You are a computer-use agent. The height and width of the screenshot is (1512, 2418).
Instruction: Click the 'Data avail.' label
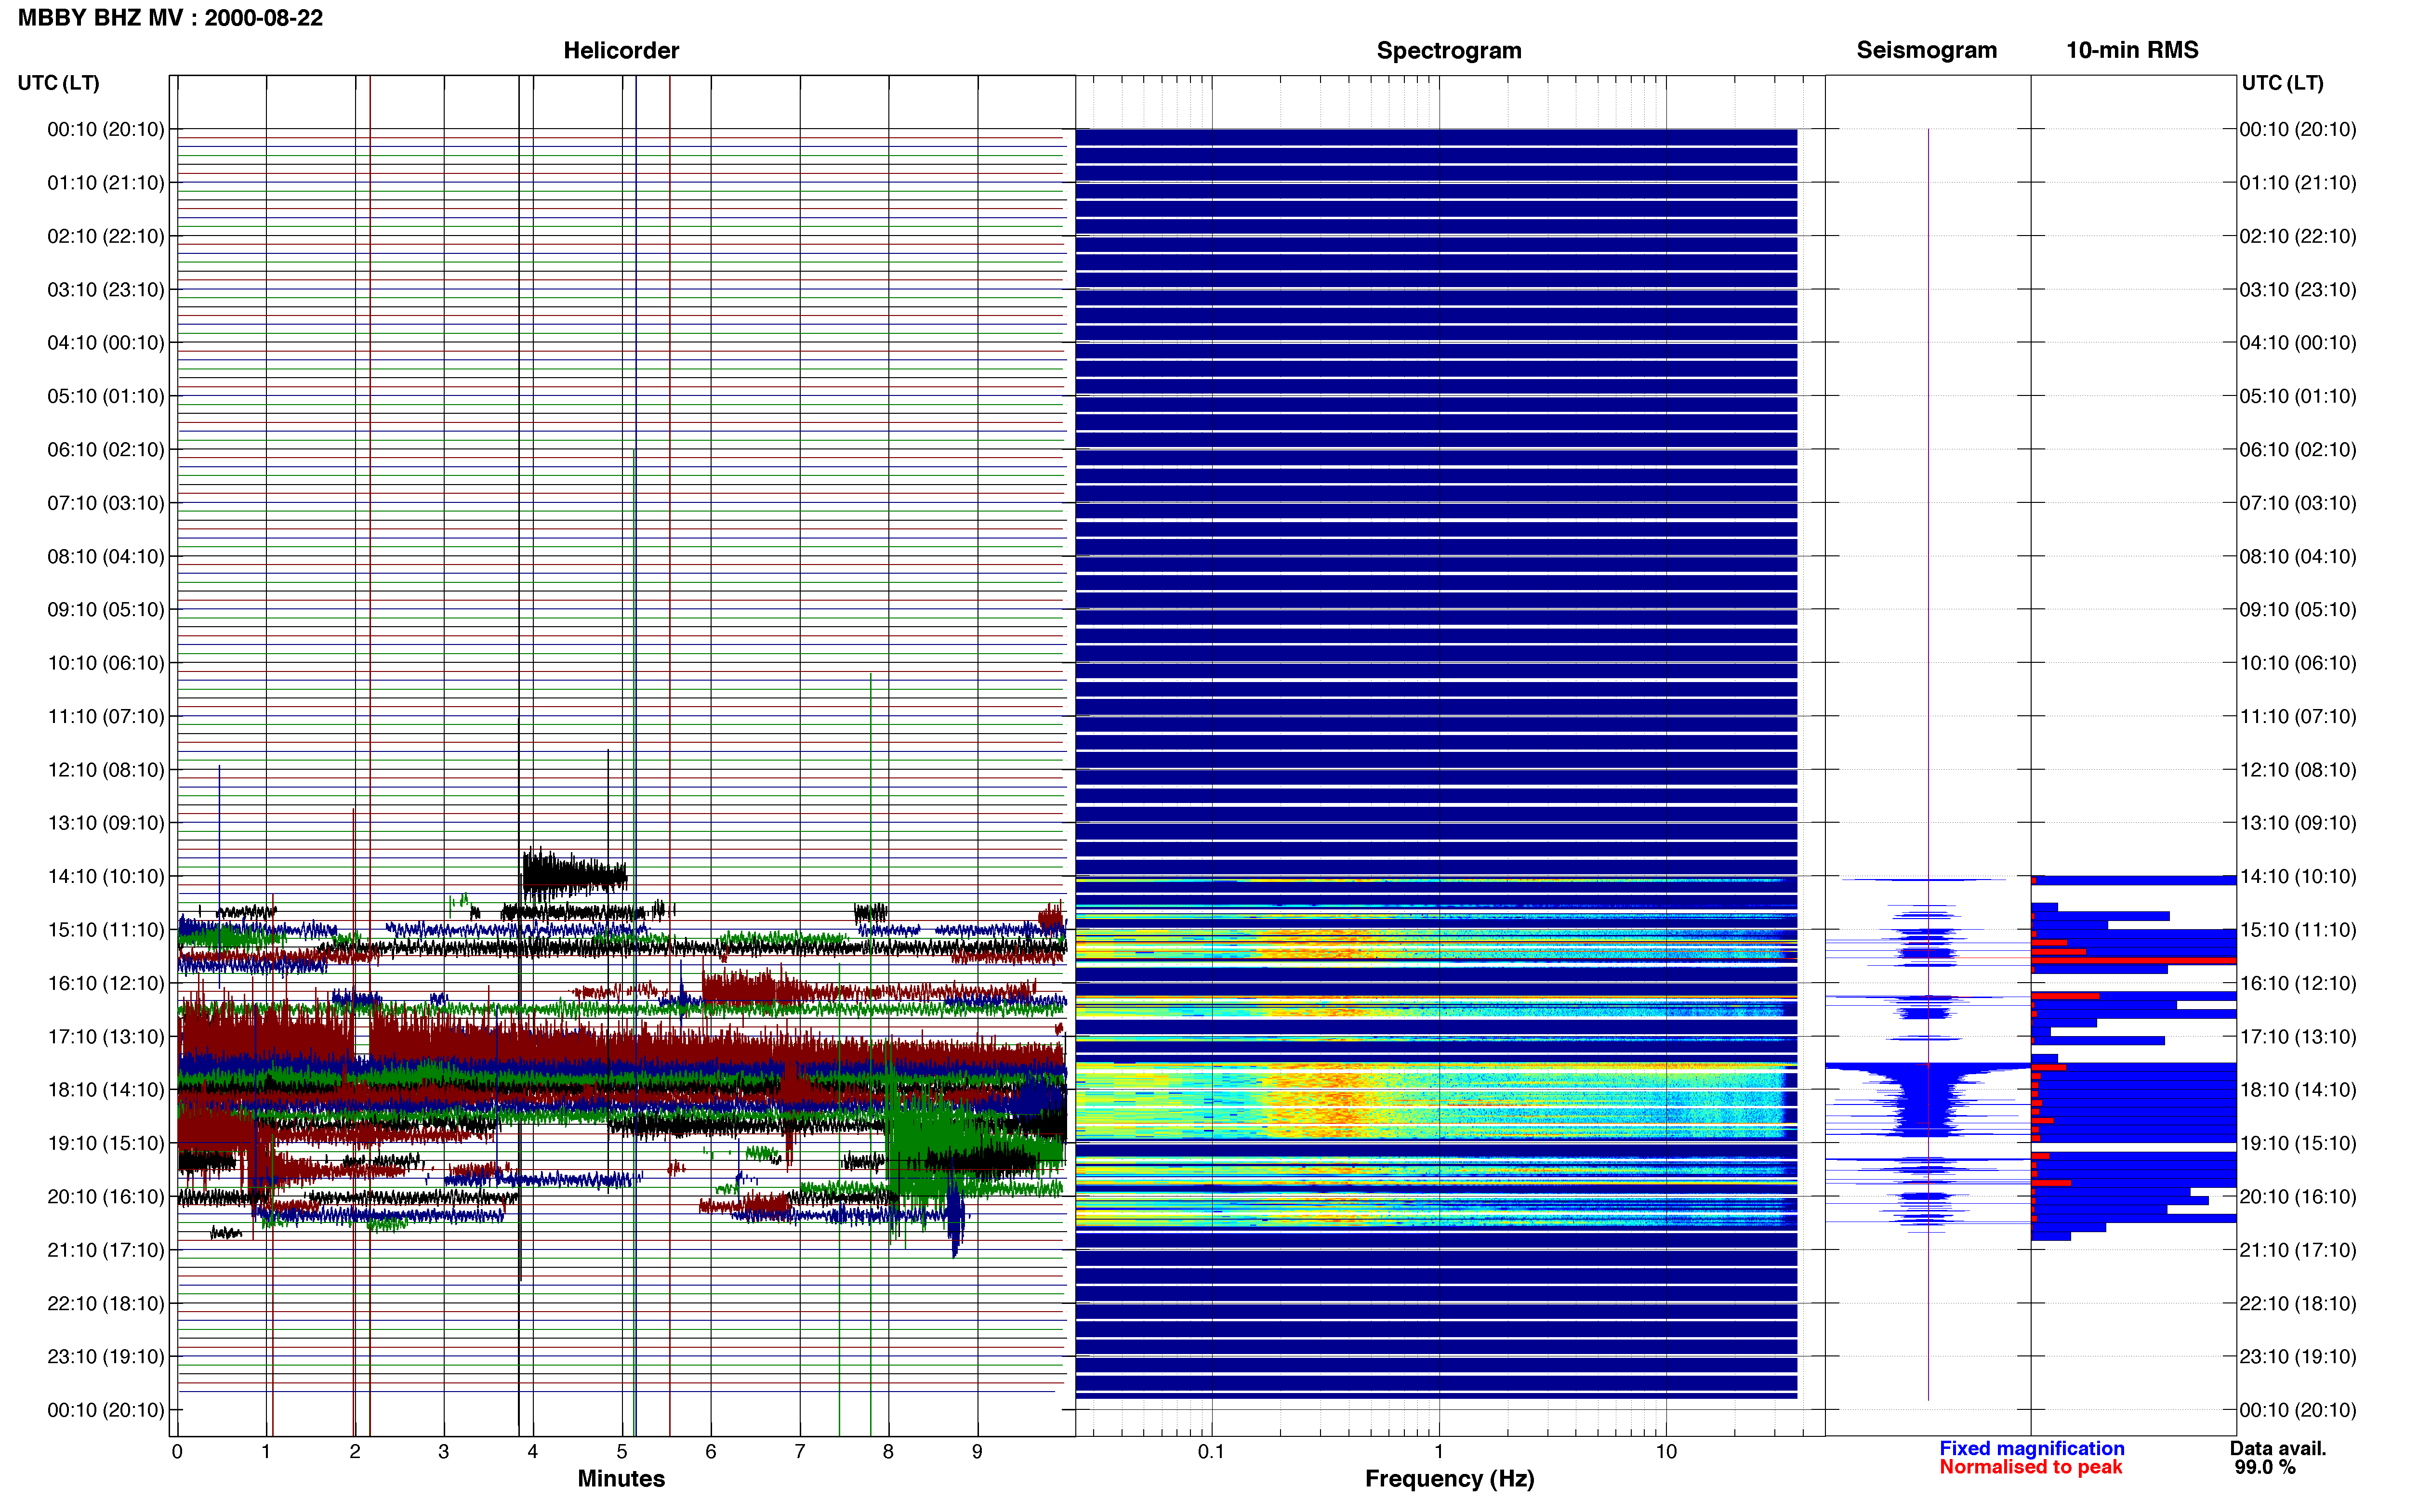point(2278,1448)
